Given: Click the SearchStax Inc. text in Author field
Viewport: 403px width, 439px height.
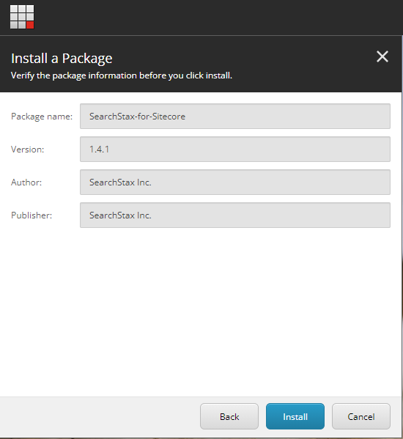Looking at the screenshot, I should point(120,182).
